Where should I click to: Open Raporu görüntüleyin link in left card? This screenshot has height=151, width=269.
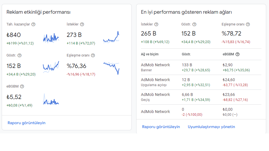click(x=26, y=123)
